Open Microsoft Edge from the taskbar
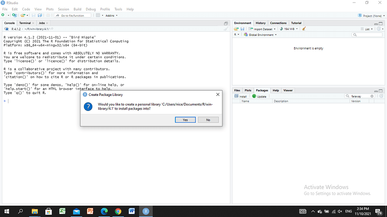 coord(104,211)
